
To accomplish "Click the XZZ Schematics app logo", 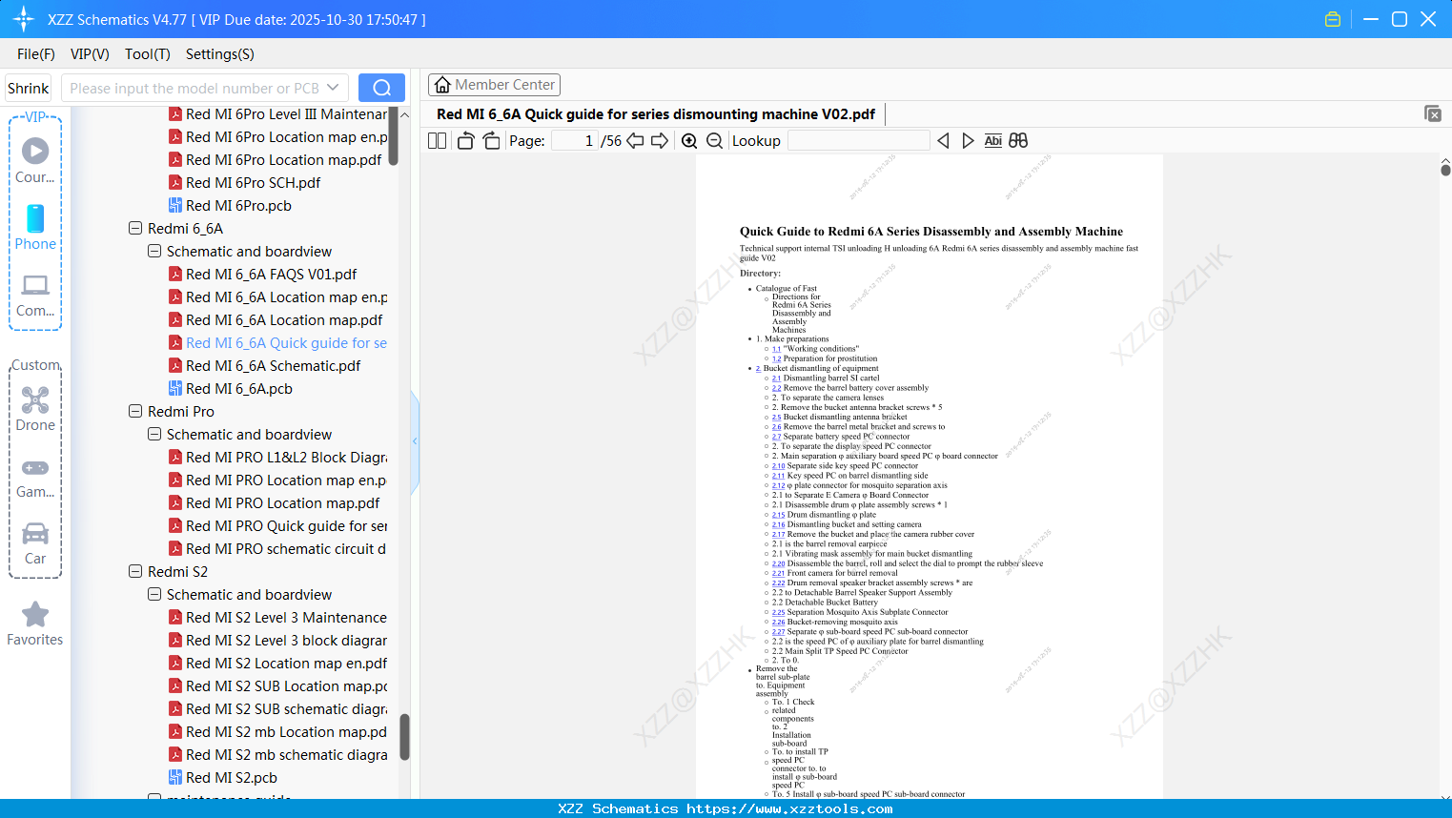I will (x=24, y=19).
